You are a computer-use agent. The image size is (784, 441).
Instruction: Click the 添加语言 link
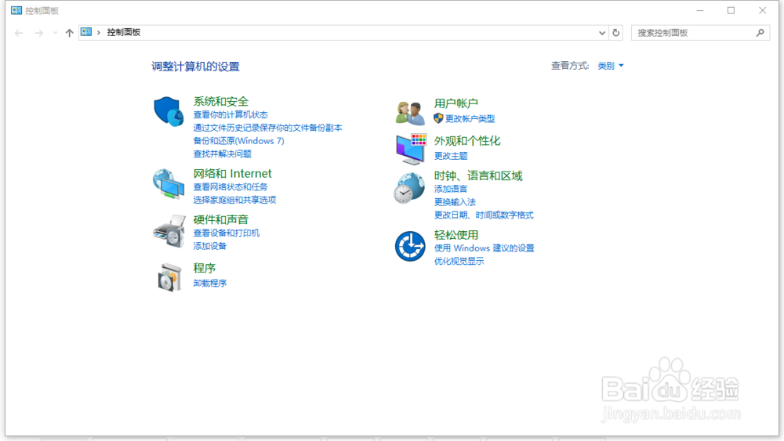[451, 189]
